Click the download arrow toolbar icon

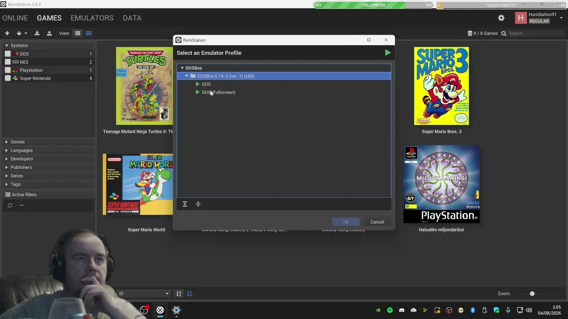click(19, 33)
